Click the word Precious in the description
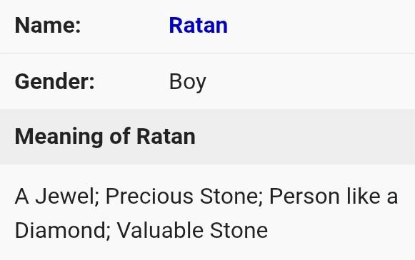The height and width of the screenshot is (260, 415). 149,197
